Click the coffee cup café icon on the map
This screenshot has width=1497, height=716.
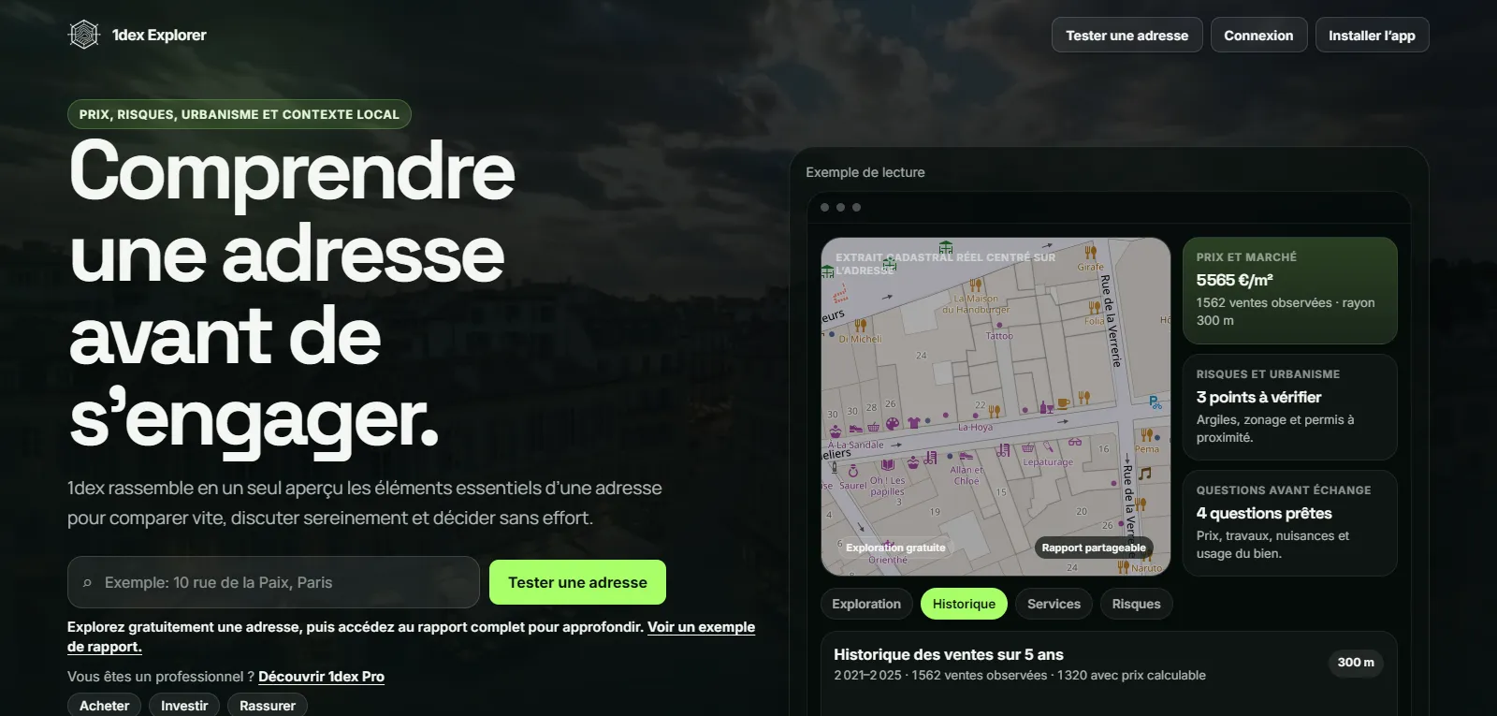[x=1063, y=404]
